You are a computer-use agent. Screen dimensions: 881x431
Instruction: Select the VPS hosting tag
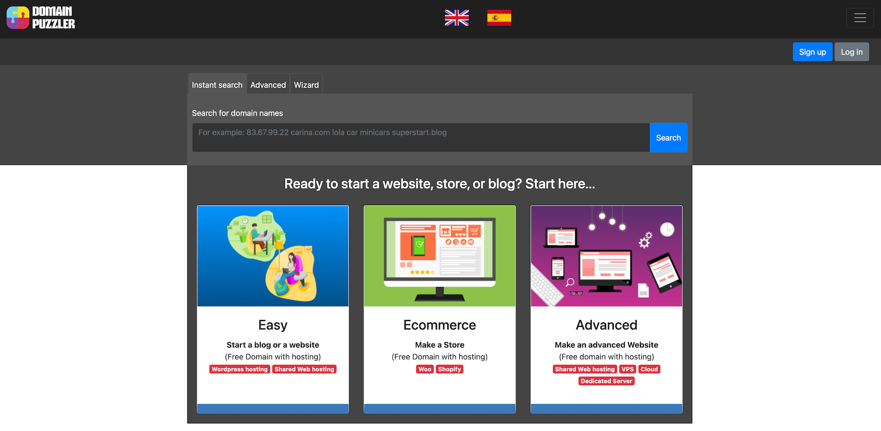coord(627,369)
